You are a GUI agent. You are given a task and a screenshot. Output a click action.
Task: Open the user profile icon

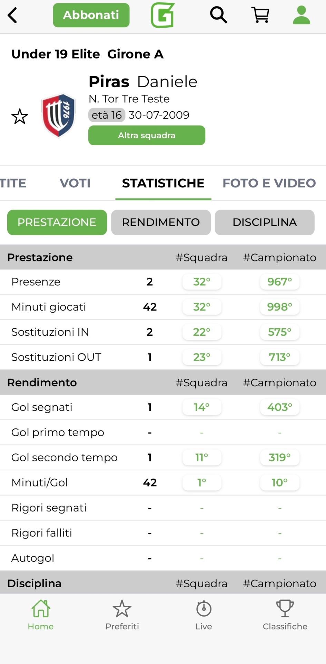coord(302,15)
